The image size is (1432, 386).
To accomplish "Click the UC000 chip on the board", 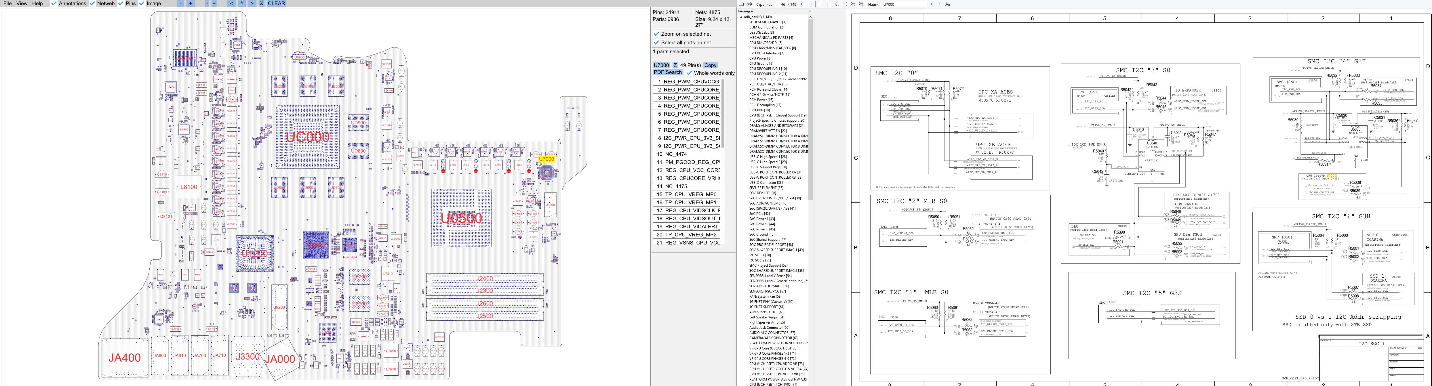I will 307,137.
